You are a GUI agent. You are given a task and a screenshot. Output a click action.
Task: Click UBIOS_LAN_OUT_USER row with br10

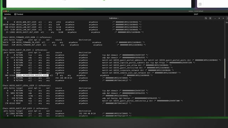coord(26,27)
